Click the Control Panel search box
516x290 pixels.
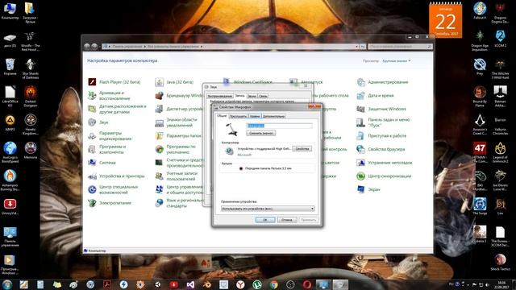[x=400, y=47]
